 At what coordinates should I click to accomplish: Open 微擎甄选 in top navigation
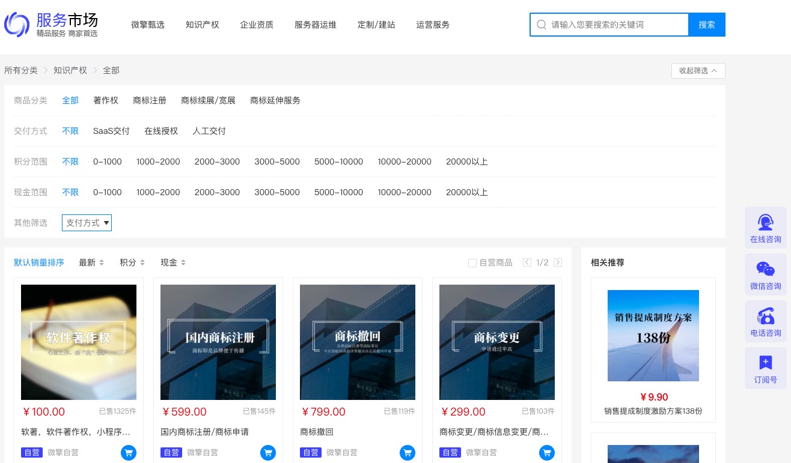pyautogui.click(x=148, y=25)
